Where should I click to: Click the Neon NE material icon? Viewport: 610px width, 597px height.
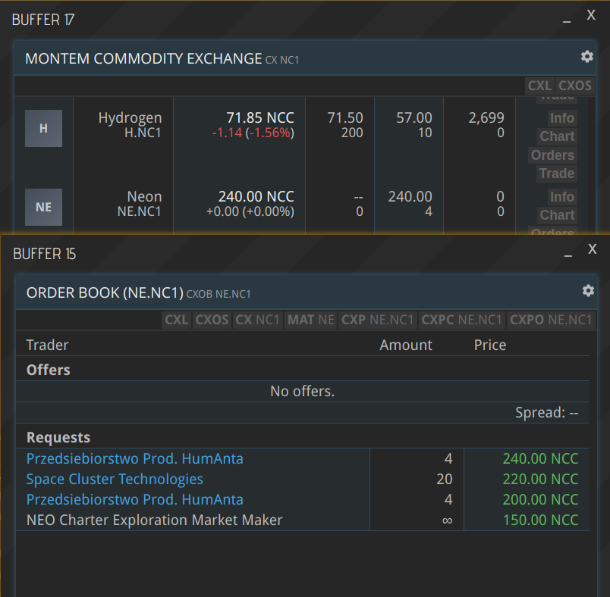(x=43, y=207)
